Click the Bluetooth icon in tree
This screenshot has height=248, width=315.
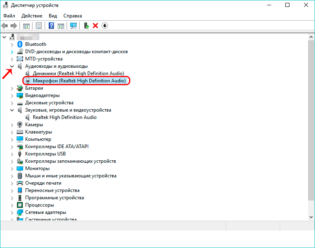click(x=19, y=44)
